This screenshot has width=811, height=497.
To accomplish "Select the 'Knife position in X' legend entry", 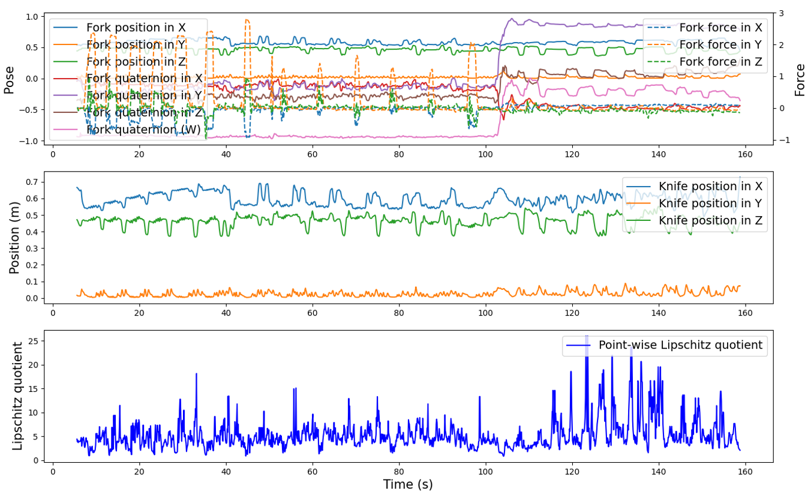I will [x=695, y=187].
